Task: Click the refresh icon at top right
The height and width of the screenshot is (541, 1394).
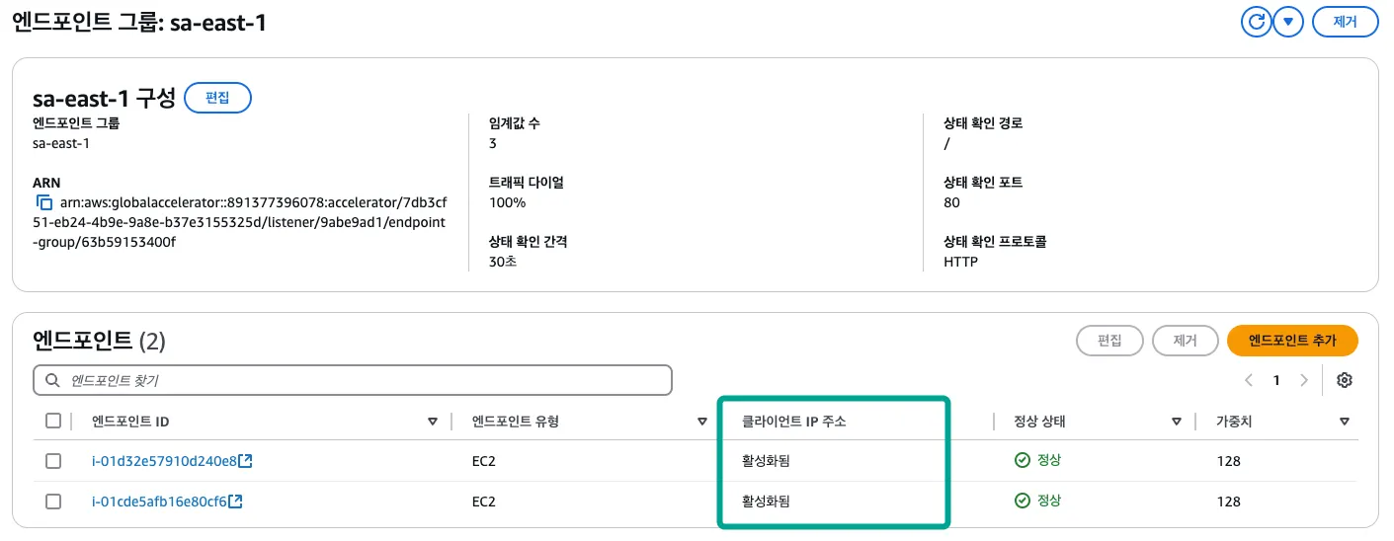Action: click(1256, 22)
